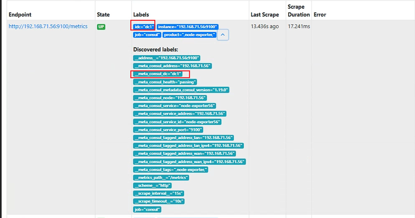The image size is (415, 218).
Task: Select the __scheme__="http" label
Action: pyautogui.click(x=152, y=186)
